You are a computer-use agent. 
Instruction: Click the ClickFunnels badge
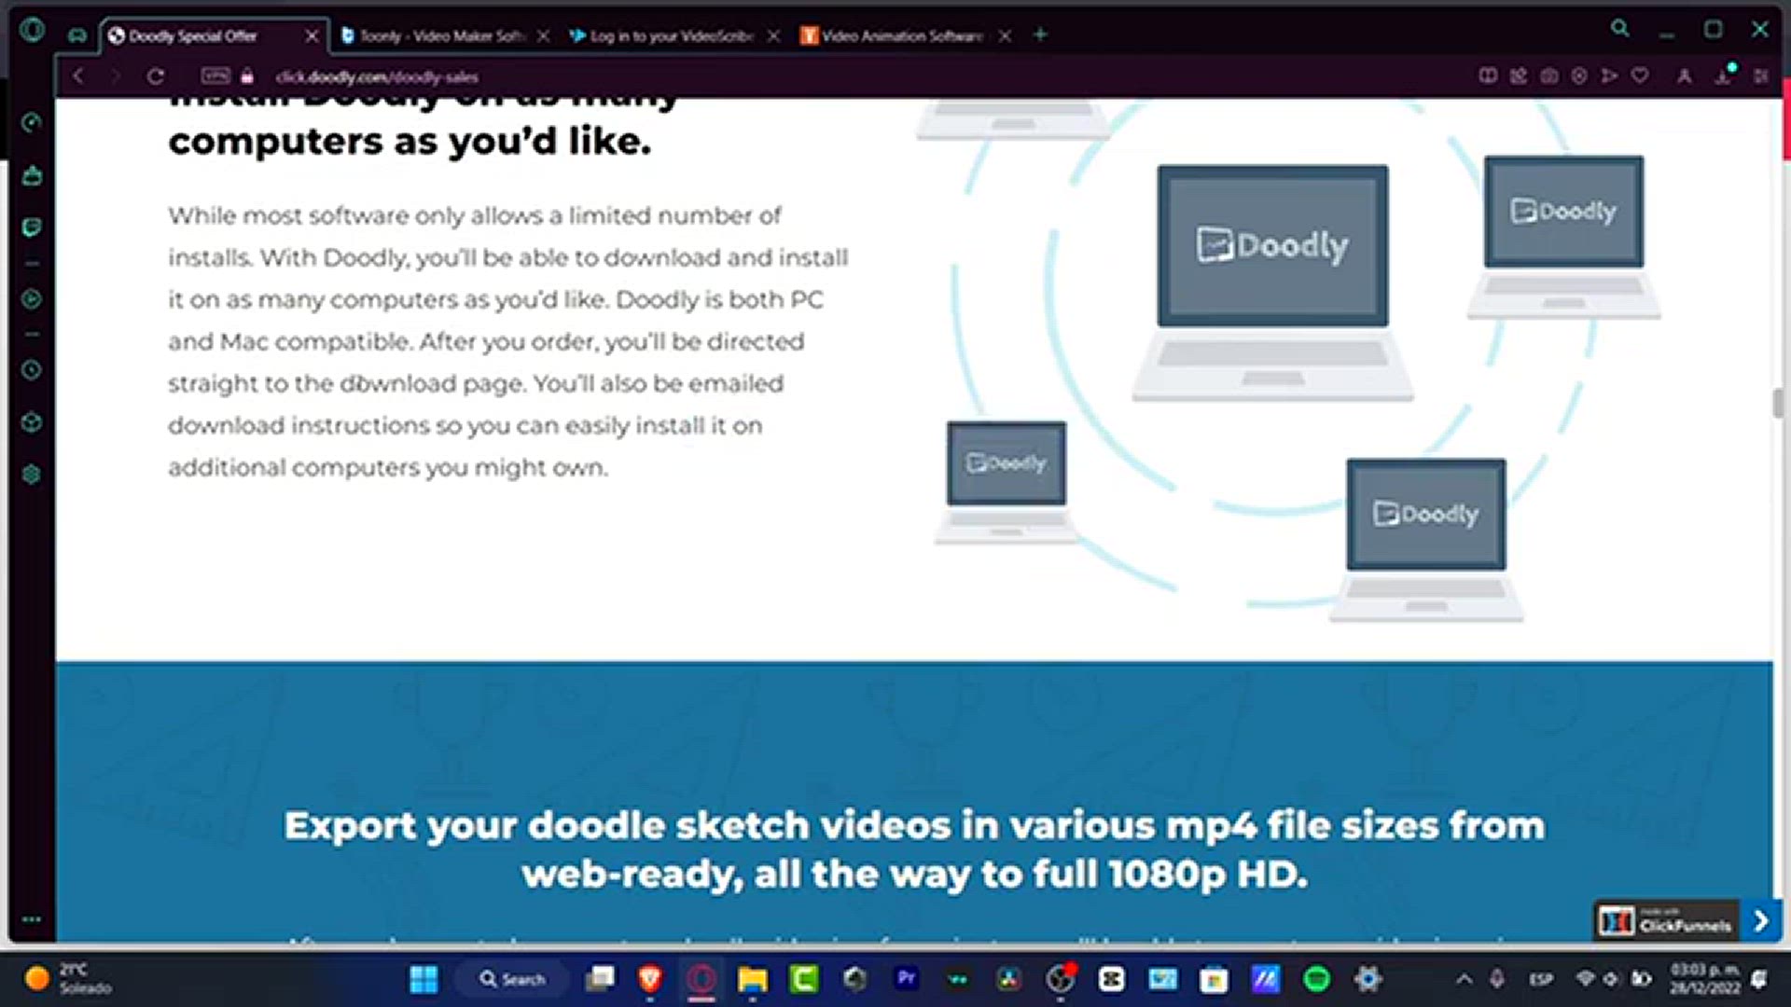(x=1667, y=921)
